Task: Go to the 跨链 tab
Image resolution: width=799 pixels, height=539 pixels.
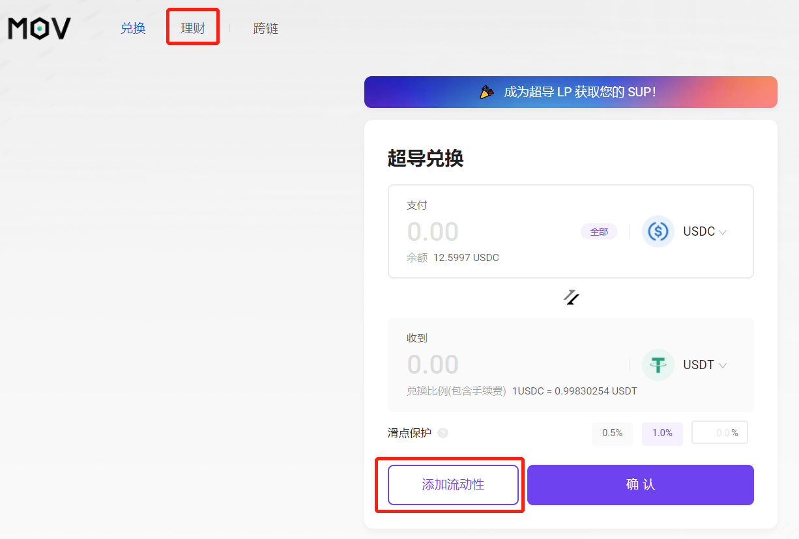Action: point(266,28)
